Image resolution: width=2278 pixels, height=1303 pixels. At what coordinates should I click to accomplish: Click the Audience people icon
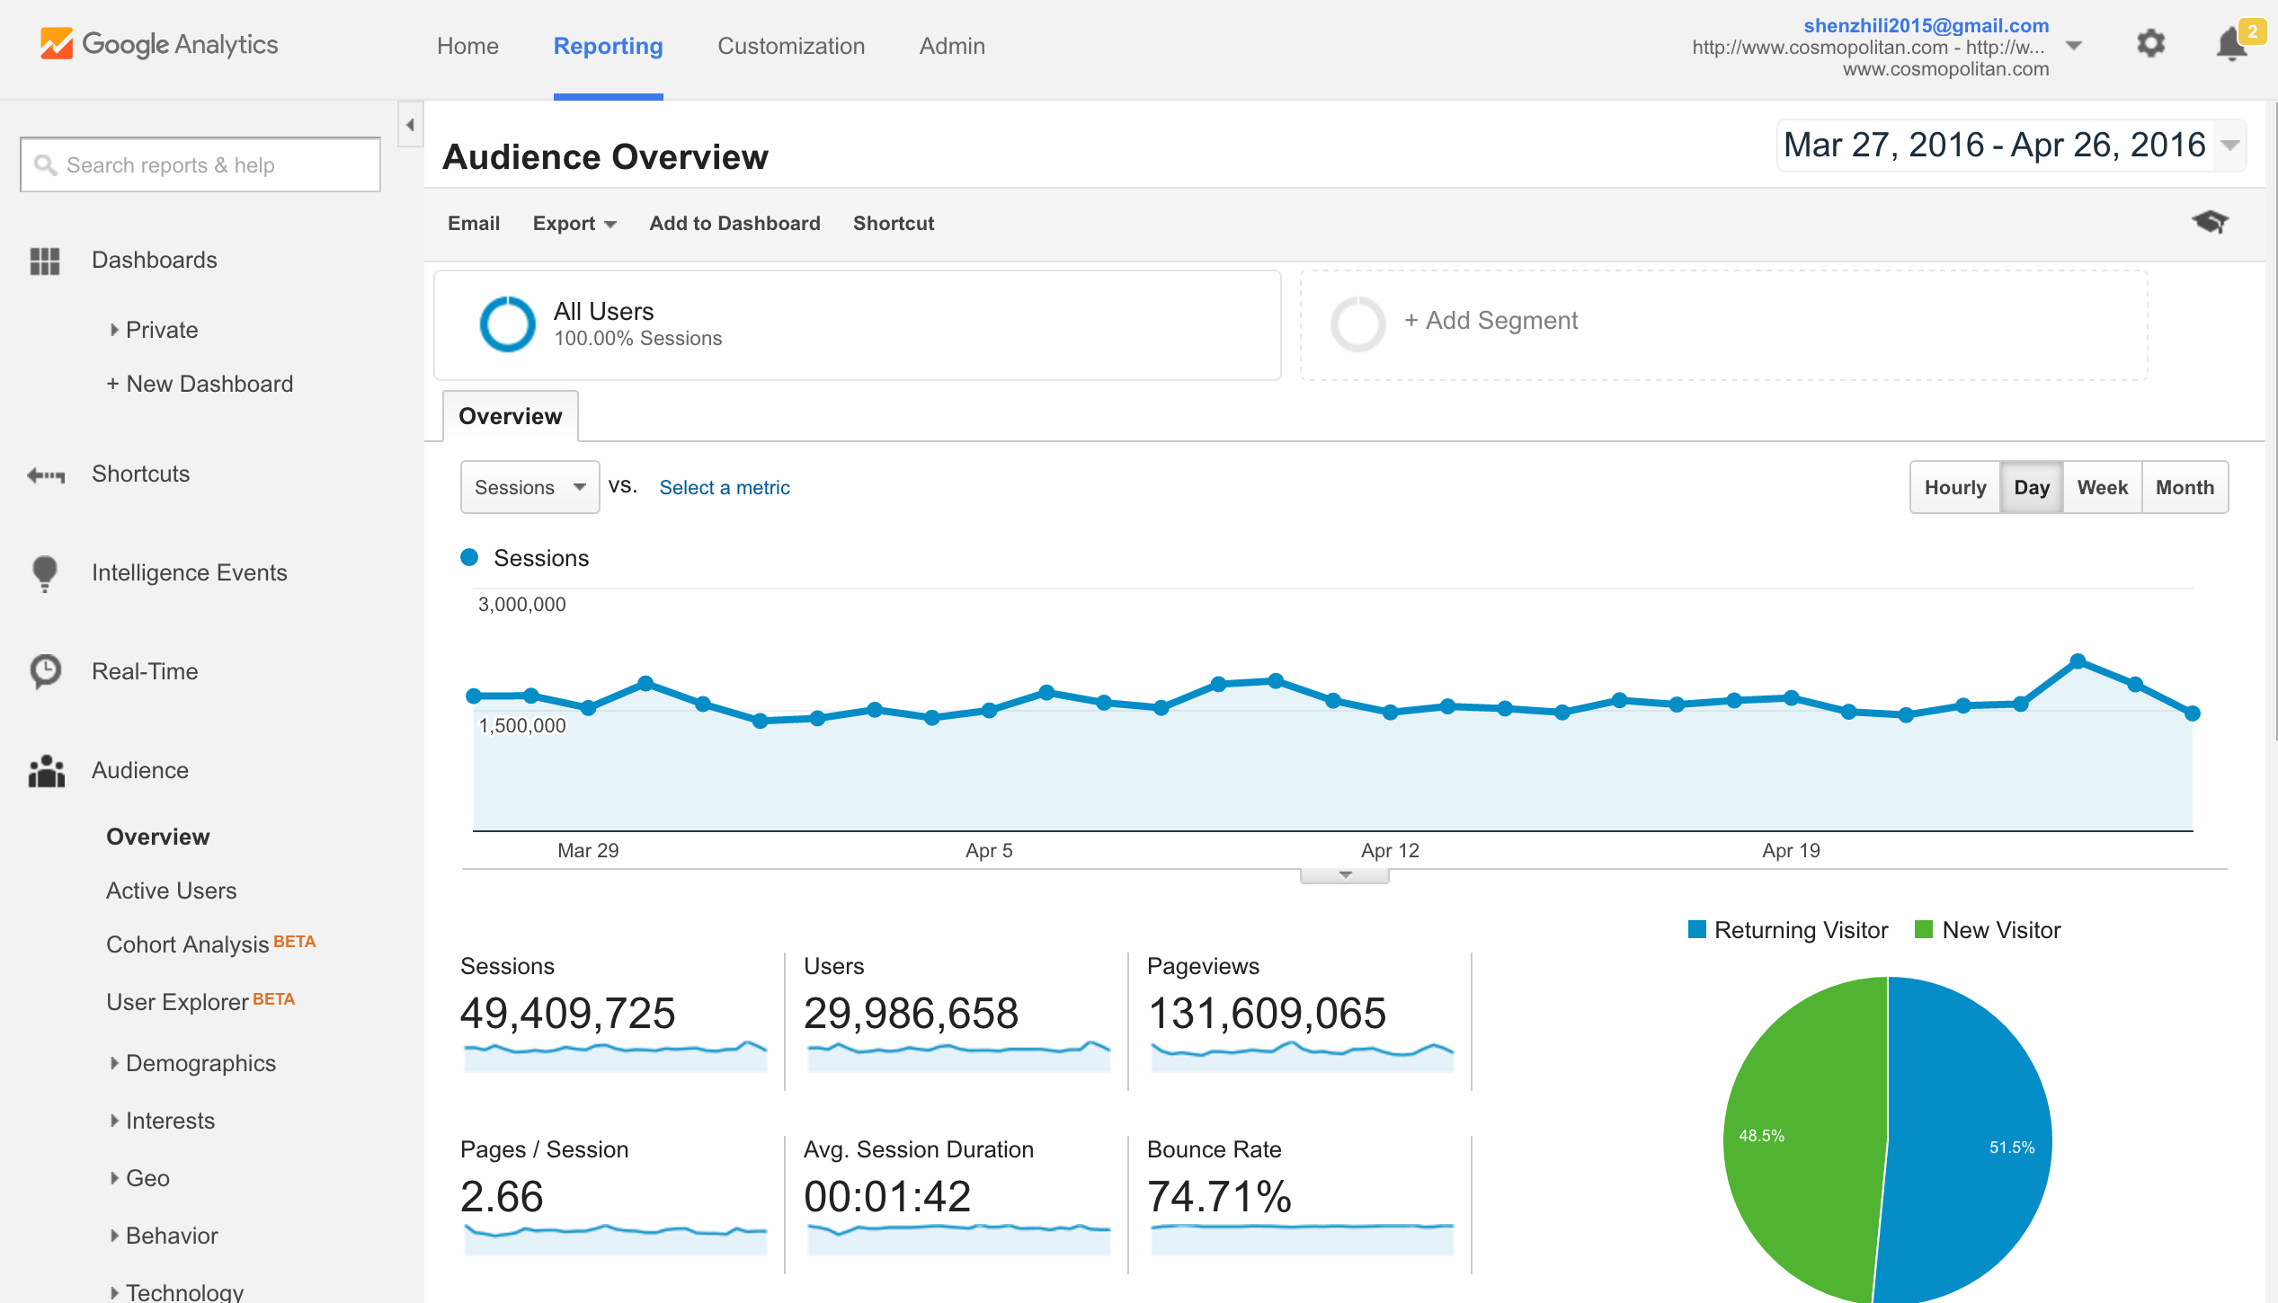[47, 771]
